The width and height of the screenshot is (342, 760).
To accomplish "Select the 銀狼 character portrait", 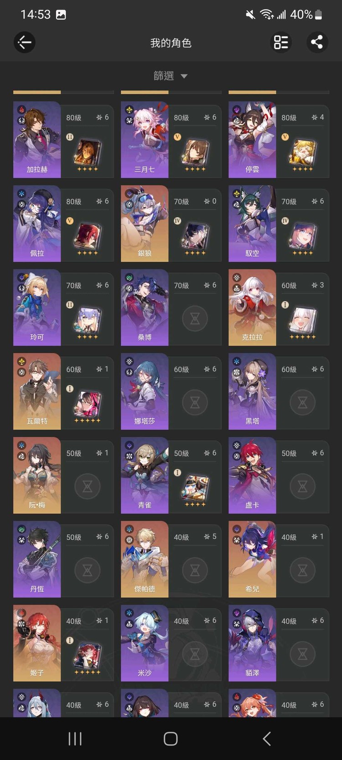I will coord(145,223).
